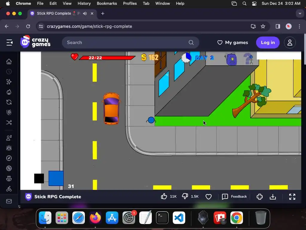
Task: Click the page vertical scrollbar
Action: 305,50
